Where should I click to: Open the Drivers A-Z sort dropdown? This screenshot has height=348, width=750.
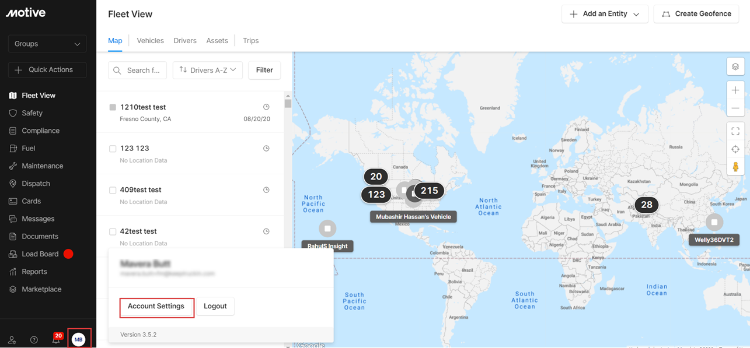208,70
